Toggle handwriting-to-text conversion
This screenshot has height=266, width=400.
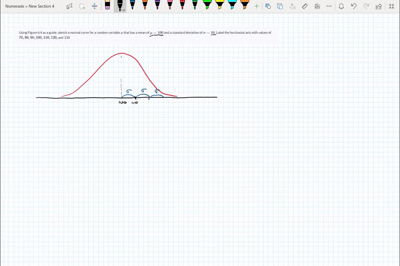[x=292, y=6]
